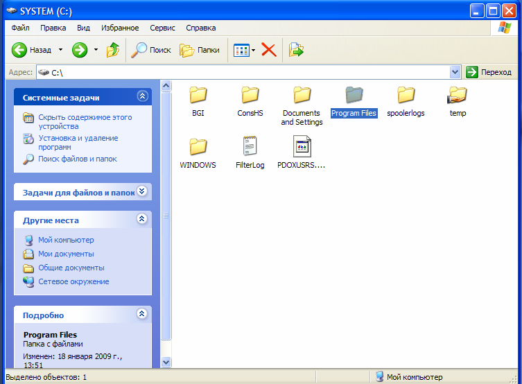Open the Forward history dropdown arrow

pos(96,50)
